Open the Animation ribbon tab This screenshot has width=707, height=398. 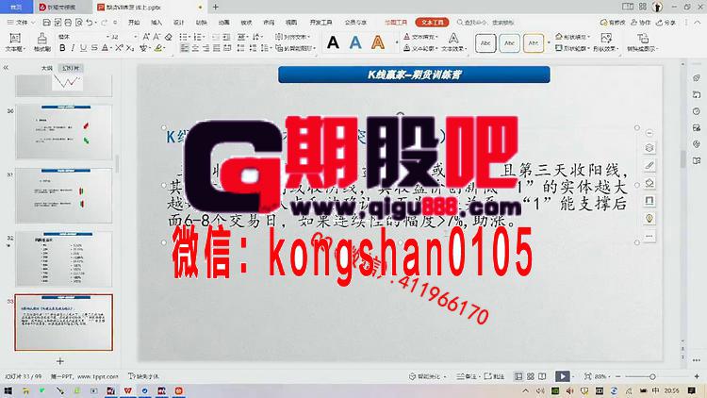224,22
